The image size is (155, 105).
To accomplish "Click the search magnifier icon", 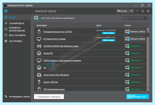I will (147, 18).
